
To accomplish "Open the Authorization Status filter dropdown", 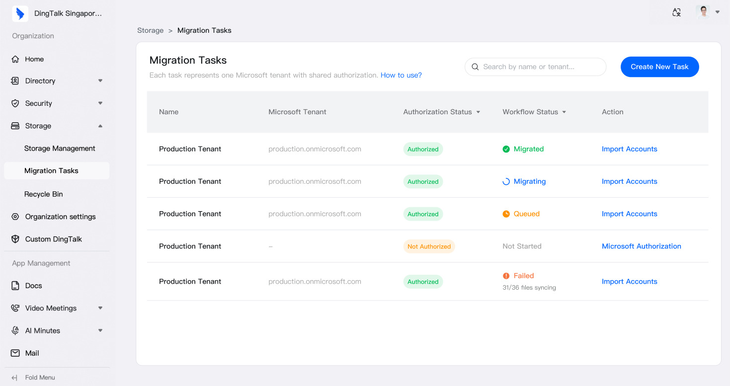I will pyautogui.click(x=478, y=112).
